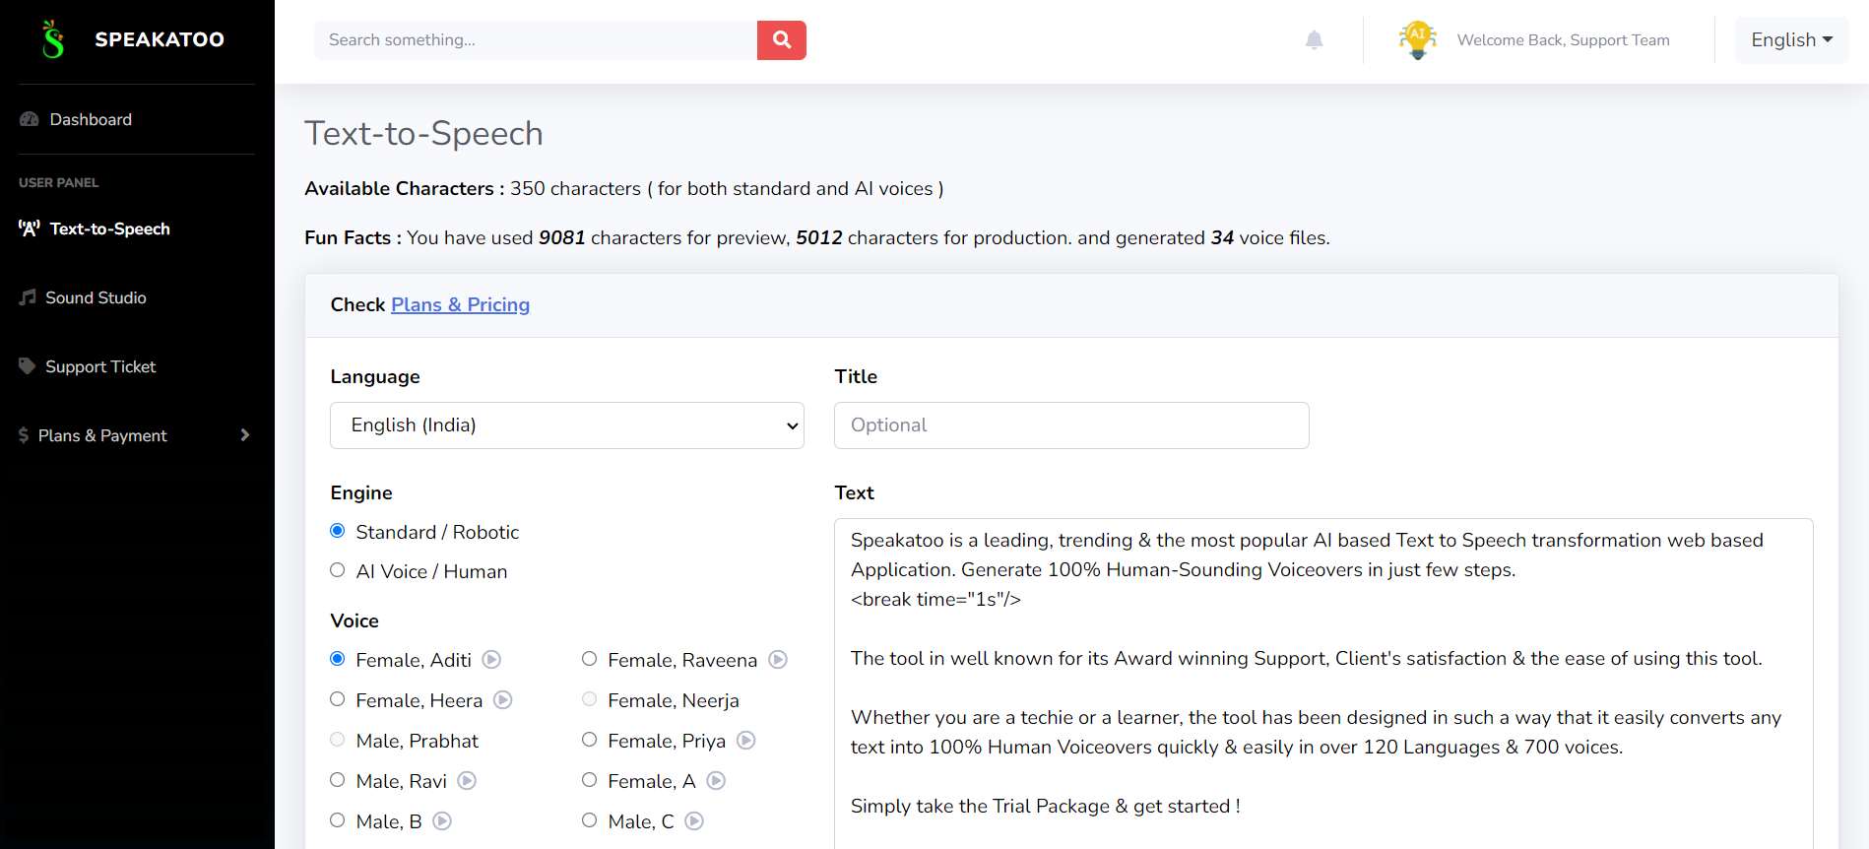
Task: Choose the Female, A voice radio
Action: 590,780
